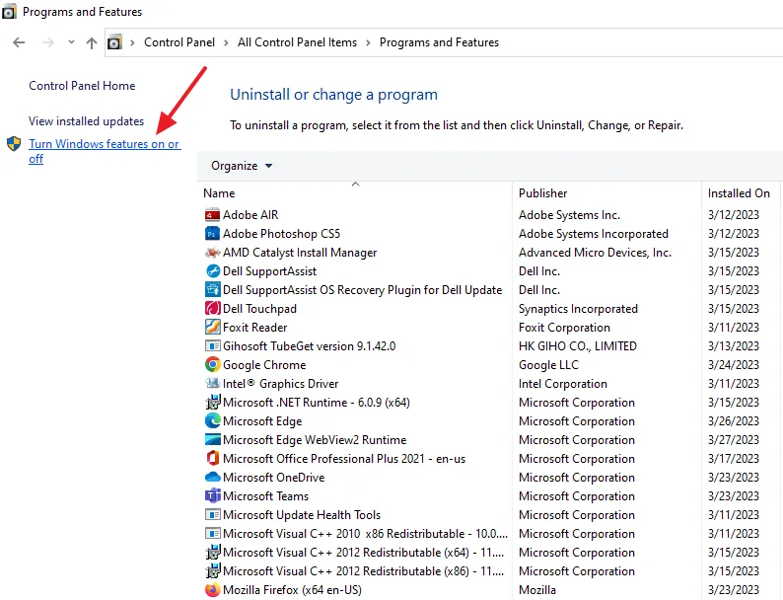This screenshot has width=783, height=600.
Task: Go back with the Back arrow
Action: point(19,42)
